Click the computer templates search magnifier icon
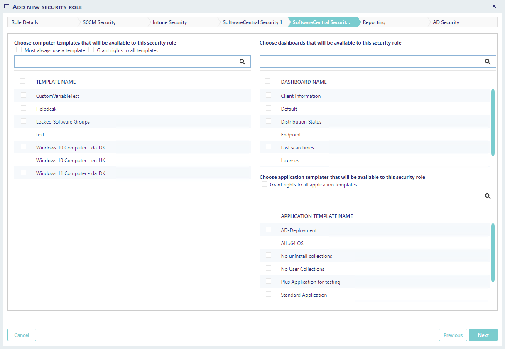505x349 pixels. pos(243,62)
